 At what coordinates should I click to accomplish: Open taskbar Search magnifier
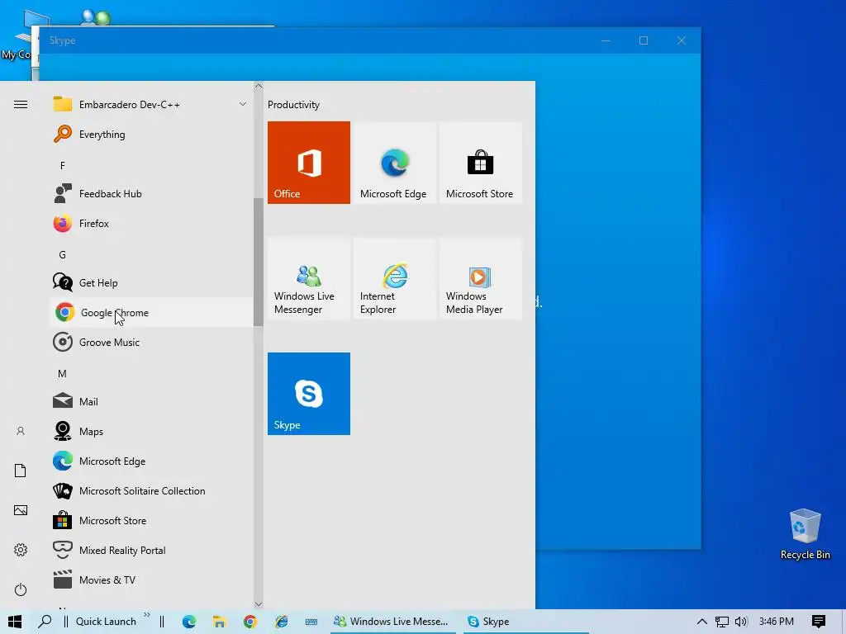pos(45,622)
